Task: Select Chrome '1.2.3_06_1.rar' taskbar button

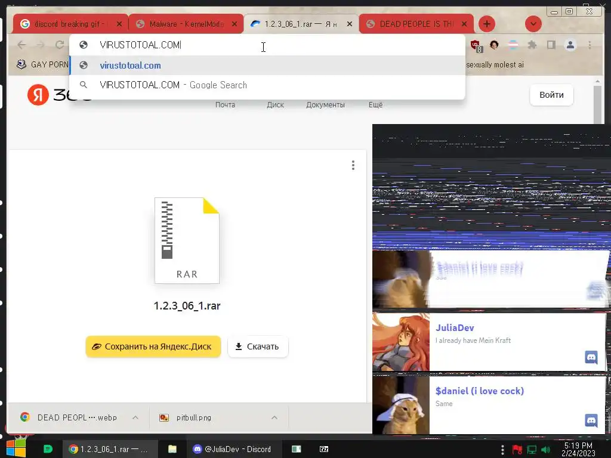Action: pos(110,449)
